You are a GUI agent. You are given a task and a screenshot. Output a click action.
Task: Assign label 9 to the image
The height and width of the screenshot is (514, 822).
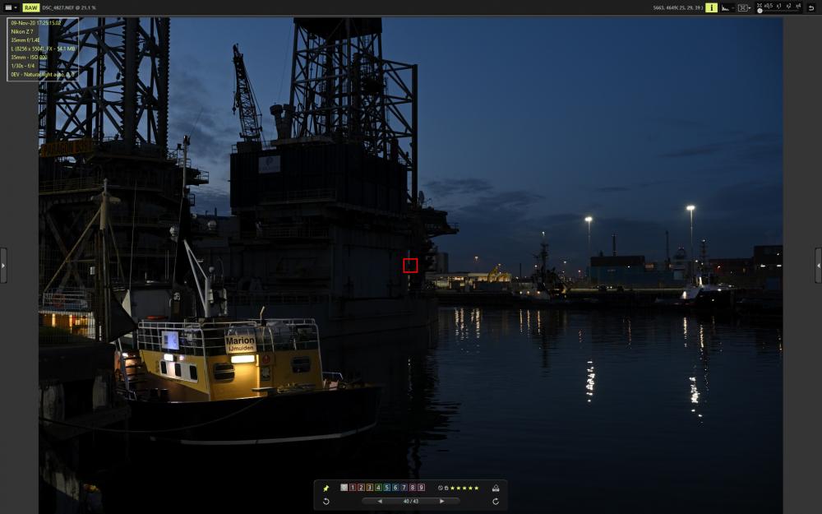(x=421, y=487)
